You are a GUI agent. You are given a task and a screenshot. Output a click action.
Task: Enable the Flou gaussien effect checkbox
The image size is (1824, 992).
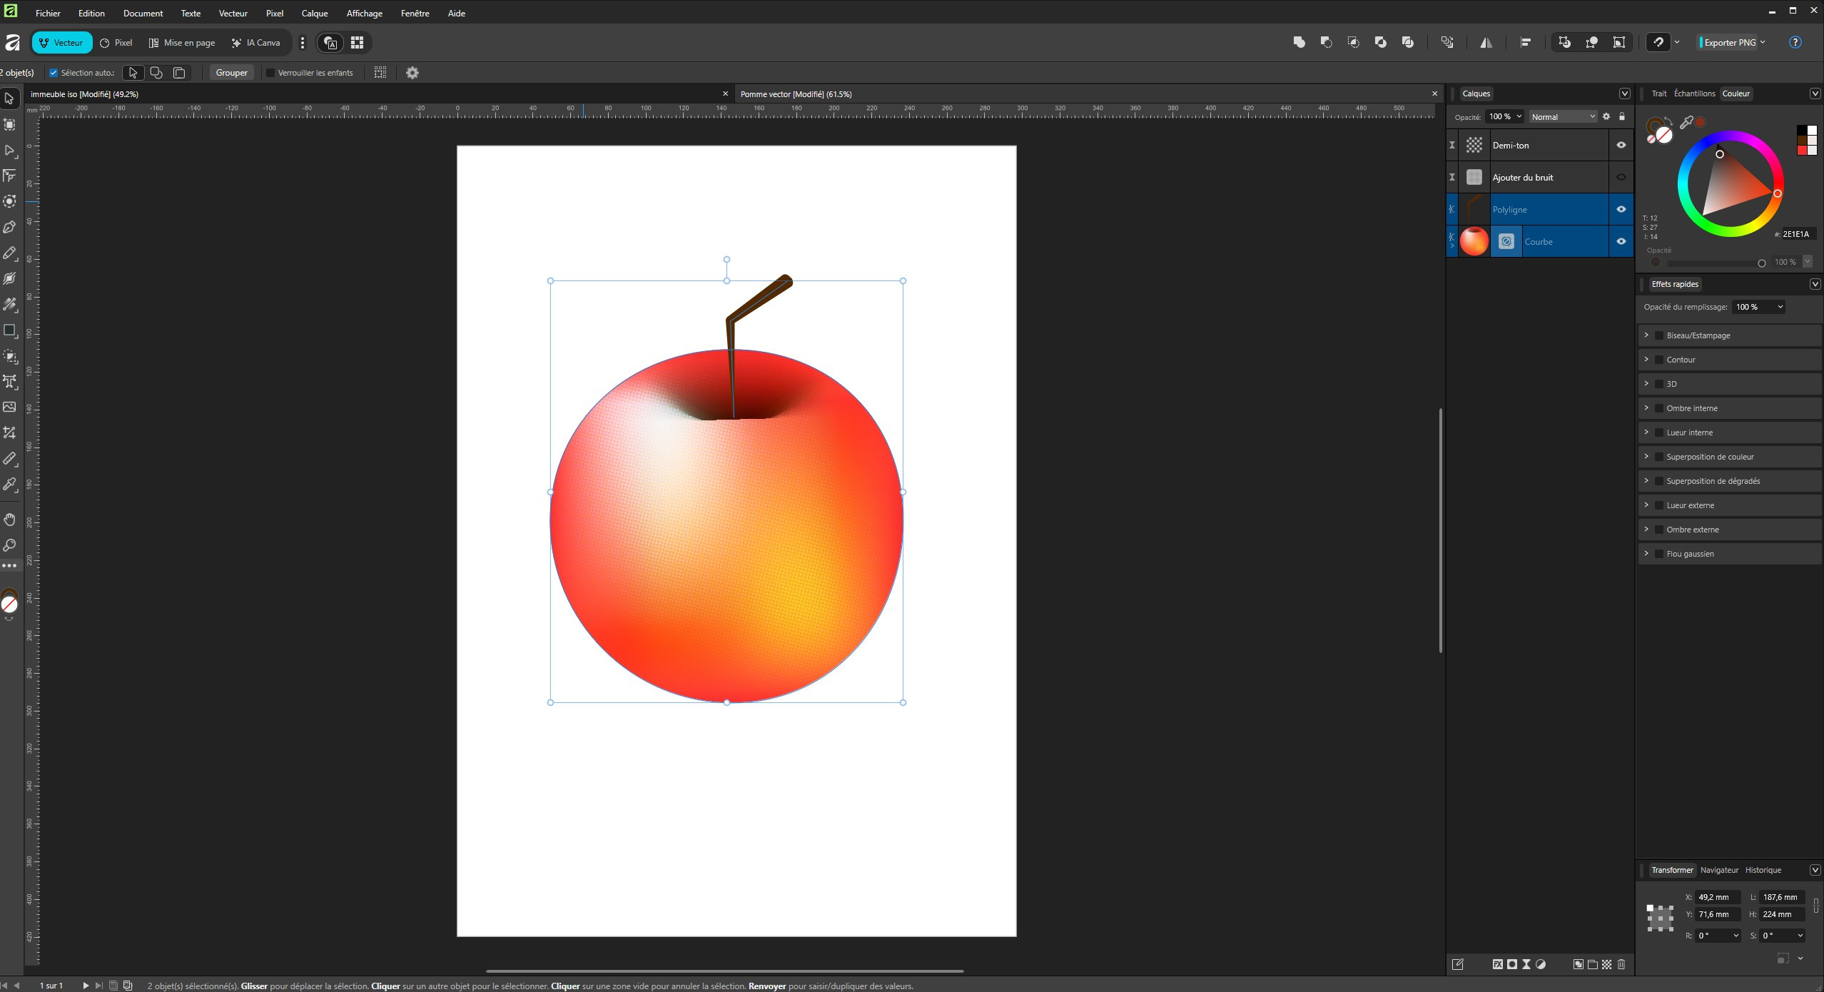(x=1659, y=554)
